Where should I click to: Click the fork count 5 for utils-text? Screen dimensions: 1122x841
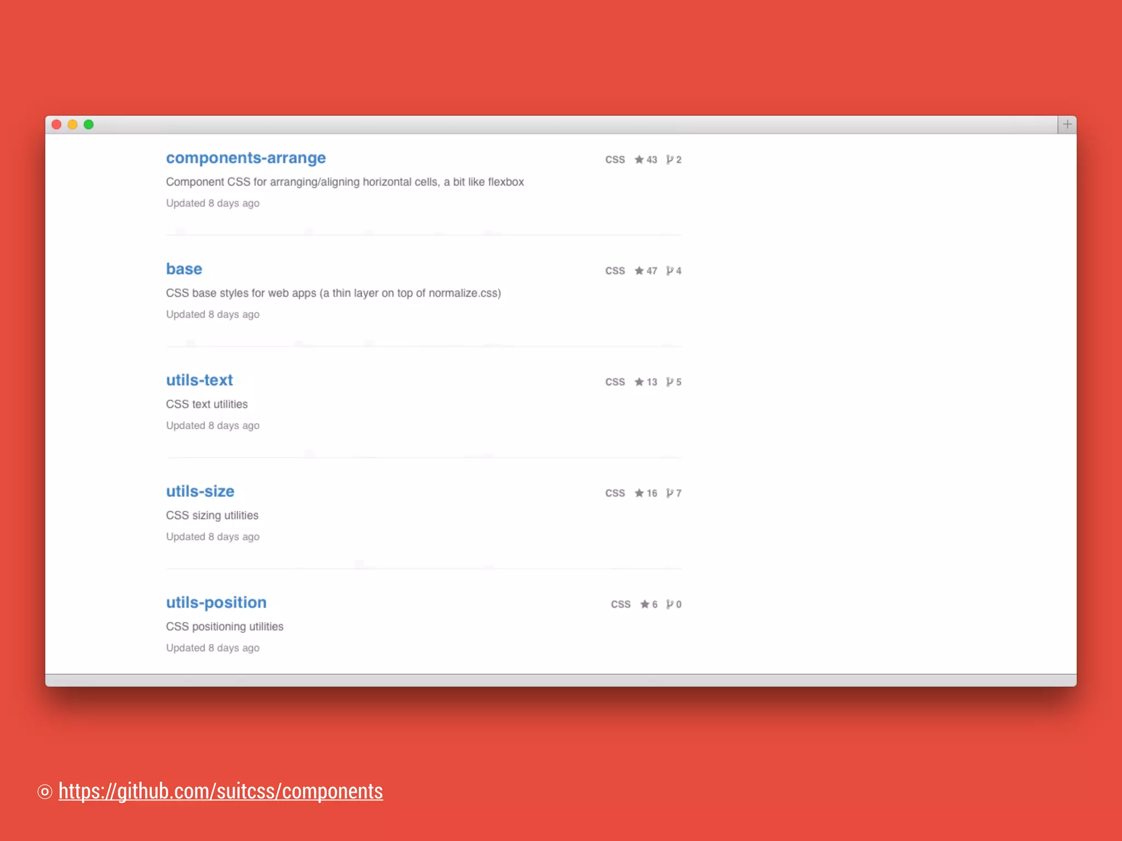tap(674, 382)
